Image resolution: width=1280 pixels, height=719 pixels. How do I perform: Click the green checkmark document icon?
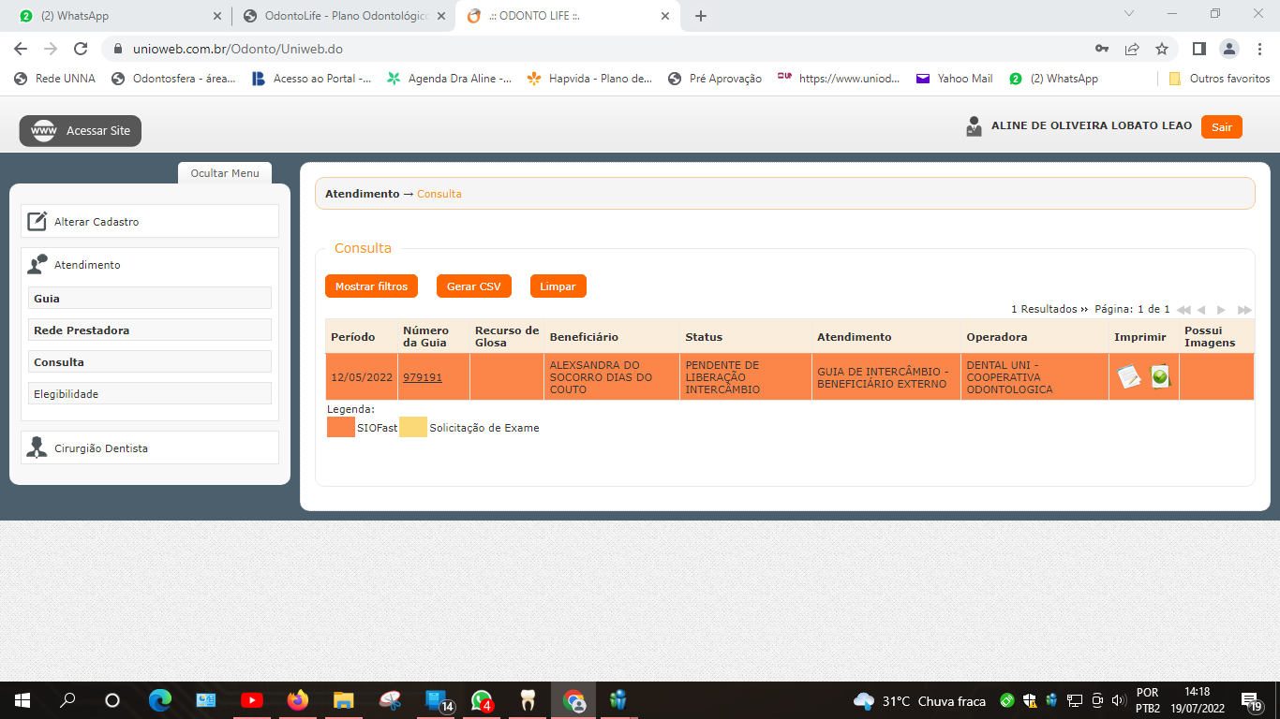(1160, 376)
